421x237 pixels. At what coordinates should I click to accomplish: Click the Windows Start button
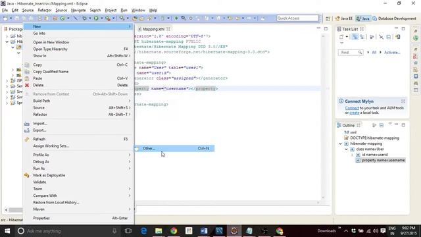coord(7,231)
